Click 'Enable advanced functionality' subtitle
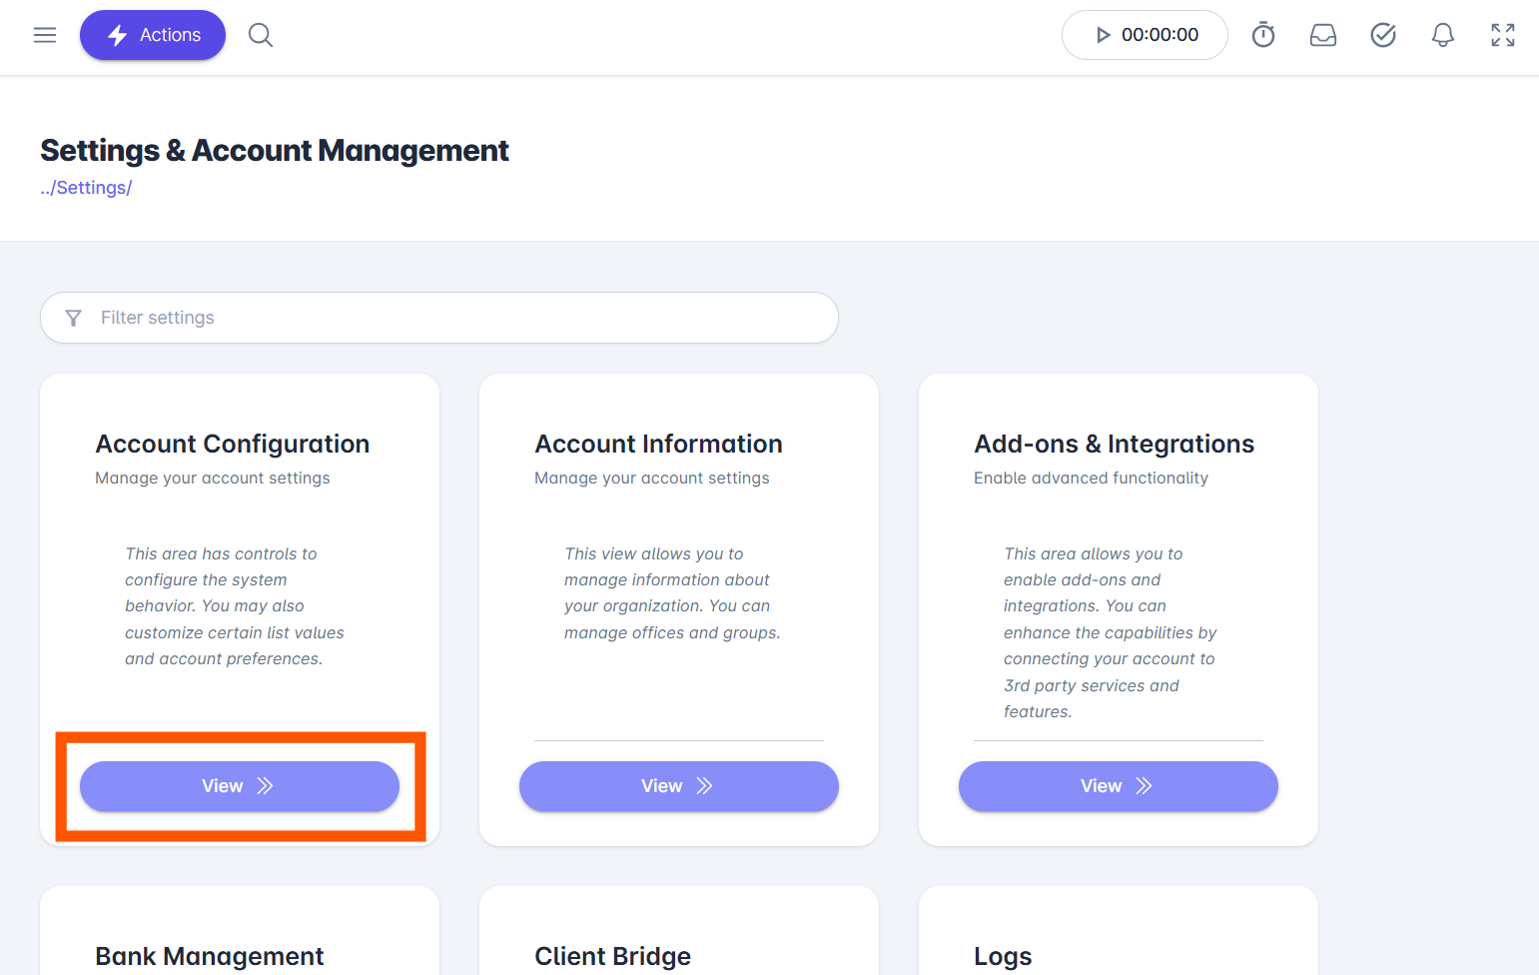Viewport: 1539px width, 975px height. pos(1092,479)
